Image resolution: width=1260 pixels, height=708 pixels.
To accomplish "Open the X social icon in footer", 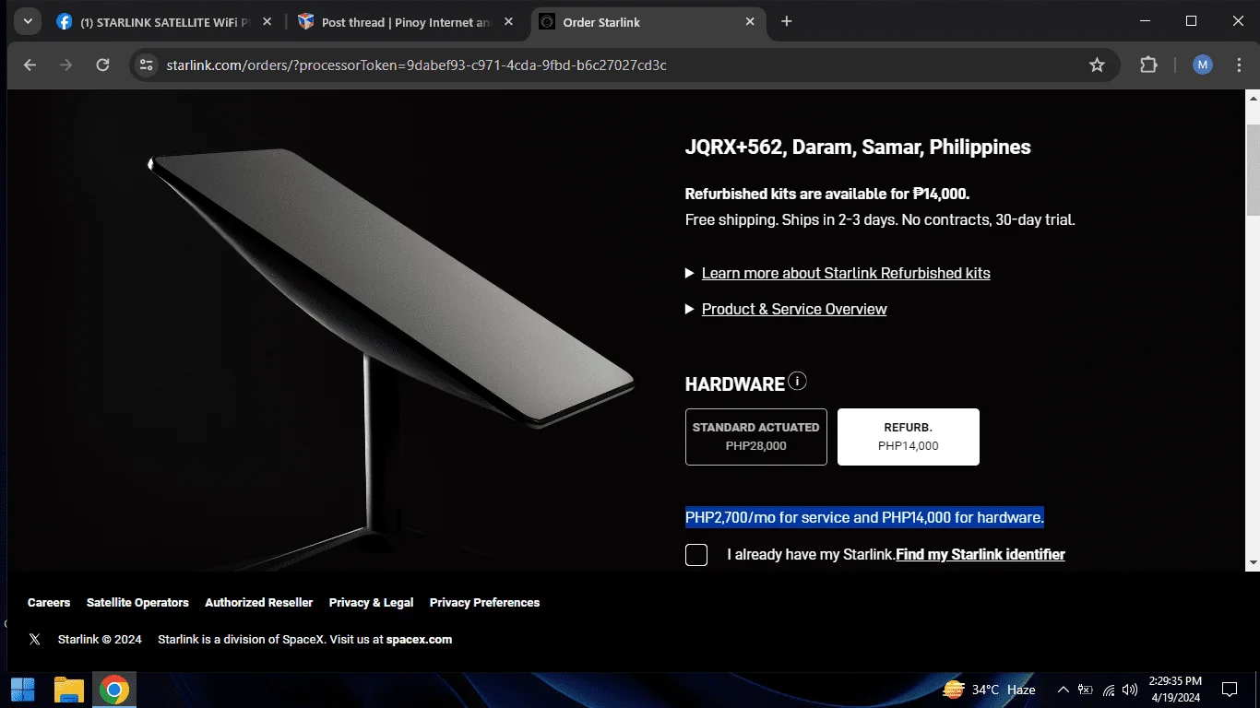I will (x=35, y=639).
